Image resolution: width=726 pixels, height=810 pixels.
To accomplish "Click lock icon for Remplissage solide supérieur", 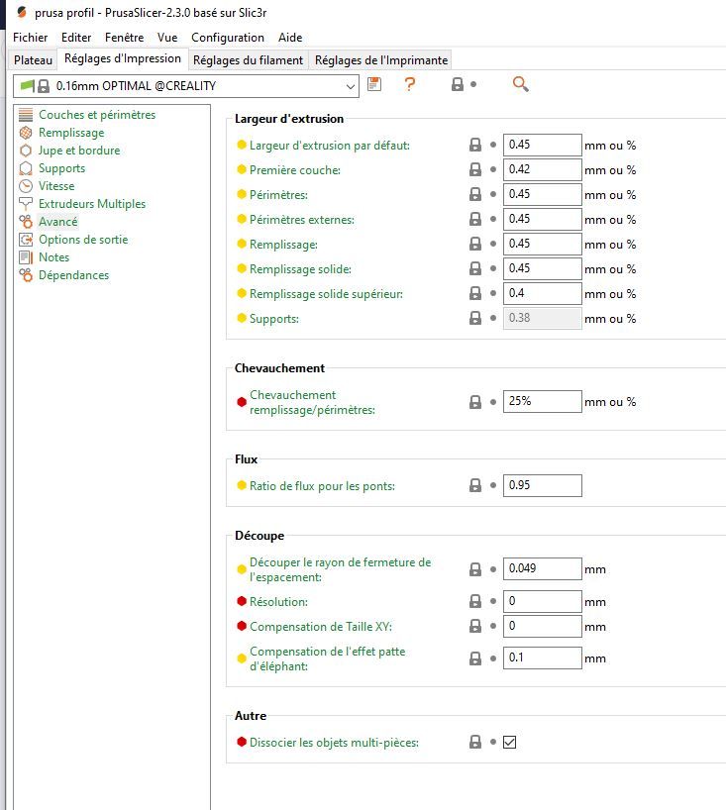I will (x=475, y=293).
